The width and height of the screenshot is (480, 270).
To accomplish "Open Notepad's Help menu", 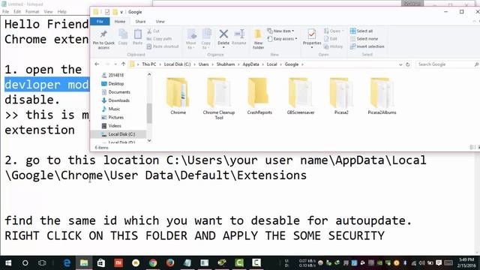I will (x=61, y=12).
